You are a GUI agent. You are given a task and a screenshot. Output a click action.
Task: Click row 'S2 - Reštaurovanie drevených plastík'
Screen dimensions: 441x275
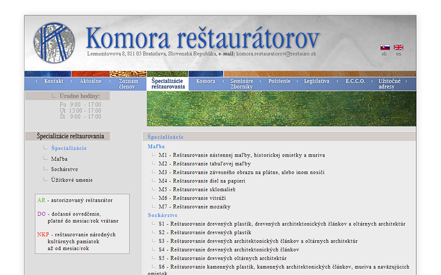[x=205, y=232]
